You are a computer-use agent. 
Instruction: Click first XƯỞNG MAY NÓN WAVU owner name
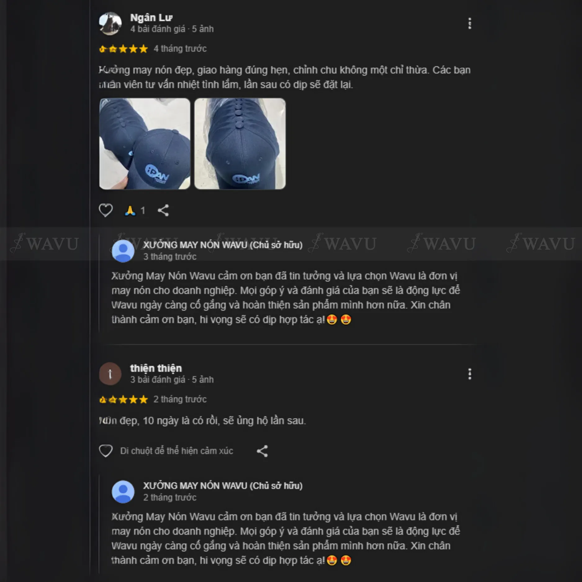(x=223, y=245)
